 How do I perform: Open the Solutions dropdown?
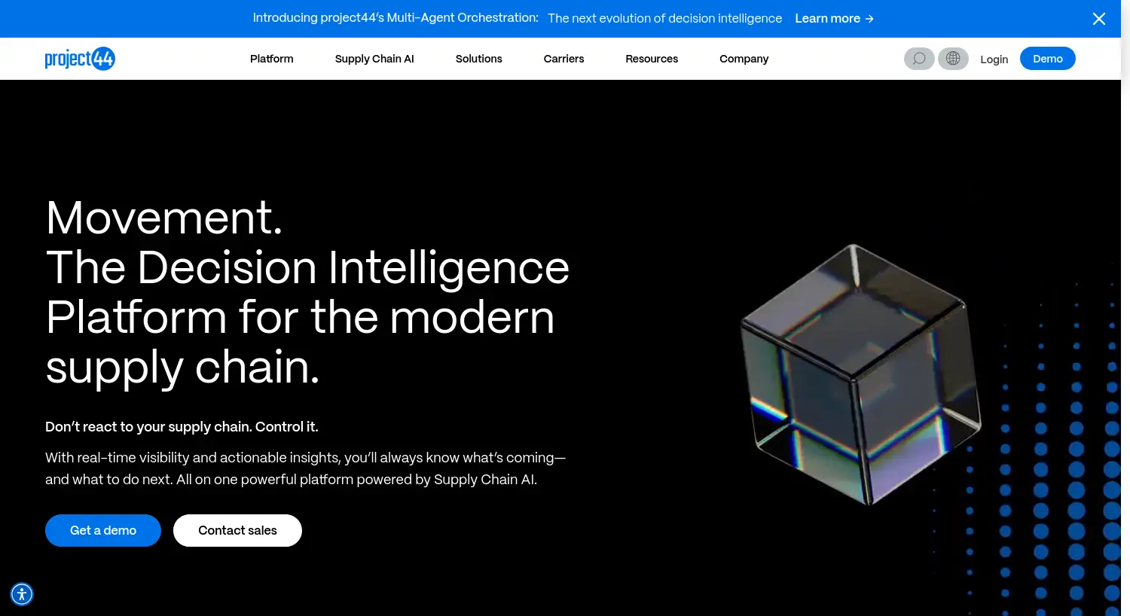click(x=478, y=59)
